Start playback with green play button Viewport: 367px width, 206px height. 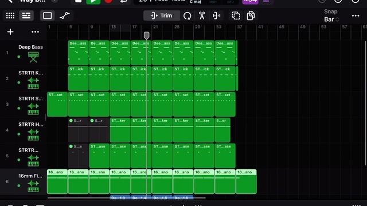[x=93, y=2]
